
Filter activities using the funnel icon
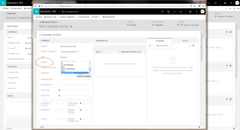click(x=193, y=45)
